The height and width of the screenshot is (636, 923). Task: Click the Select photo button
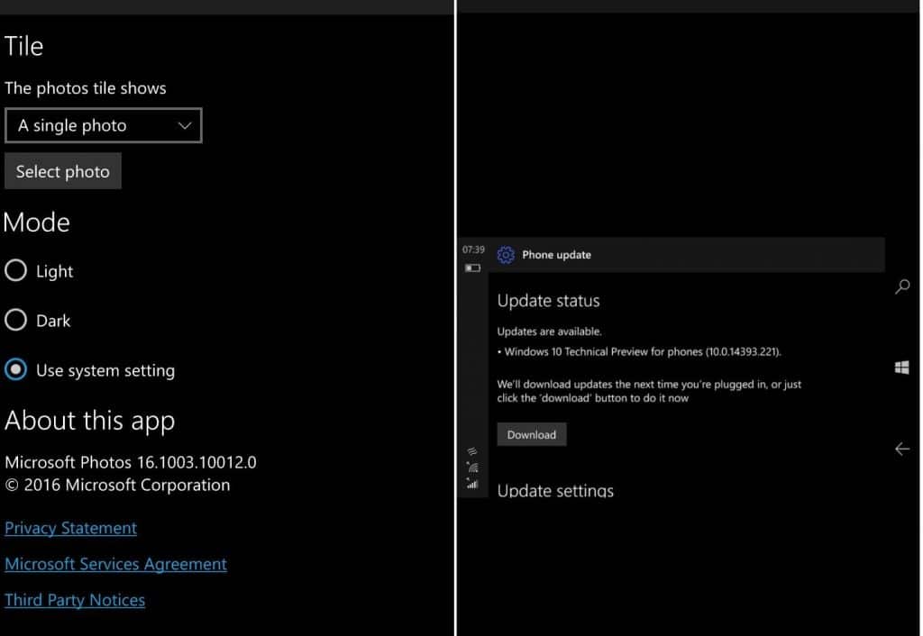tap(62, 170)
